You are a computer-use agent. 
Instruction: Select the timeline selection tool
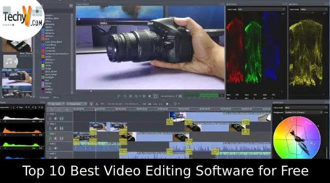click(92, 104)
